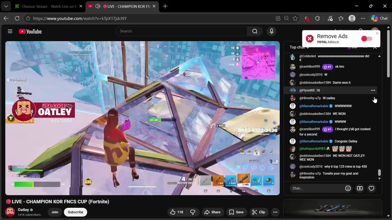Open browser Settings and more menu
This screenshot has height=220, width=392.
coord(363,18)
